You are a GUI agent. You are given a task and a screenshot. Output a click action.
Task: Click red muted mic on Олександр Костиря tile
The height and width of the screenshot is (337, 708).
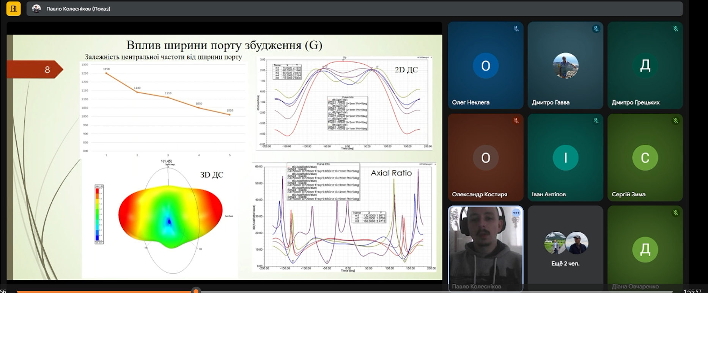[x=516, y=121]
